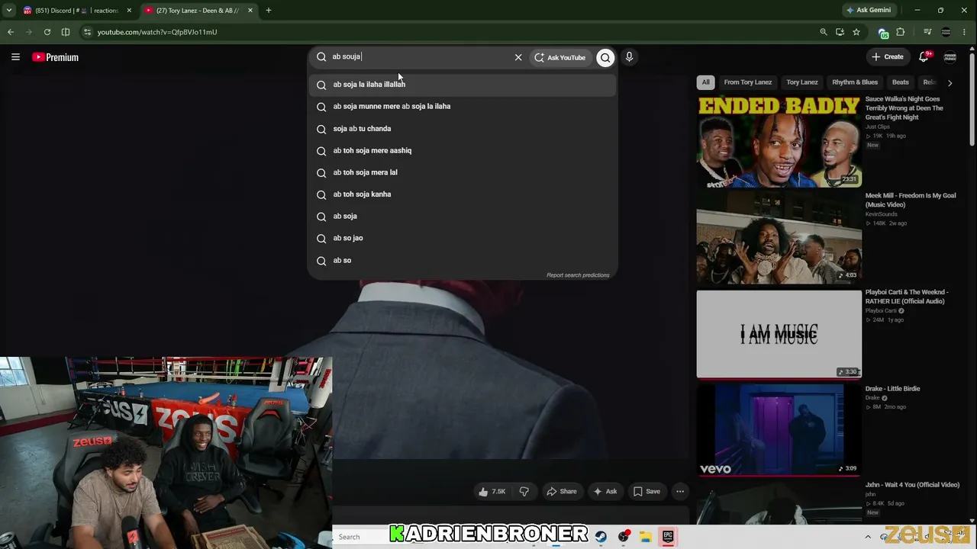Bookmark this page with the star
The width and height of the screenshot is (977, 549).
856,32
